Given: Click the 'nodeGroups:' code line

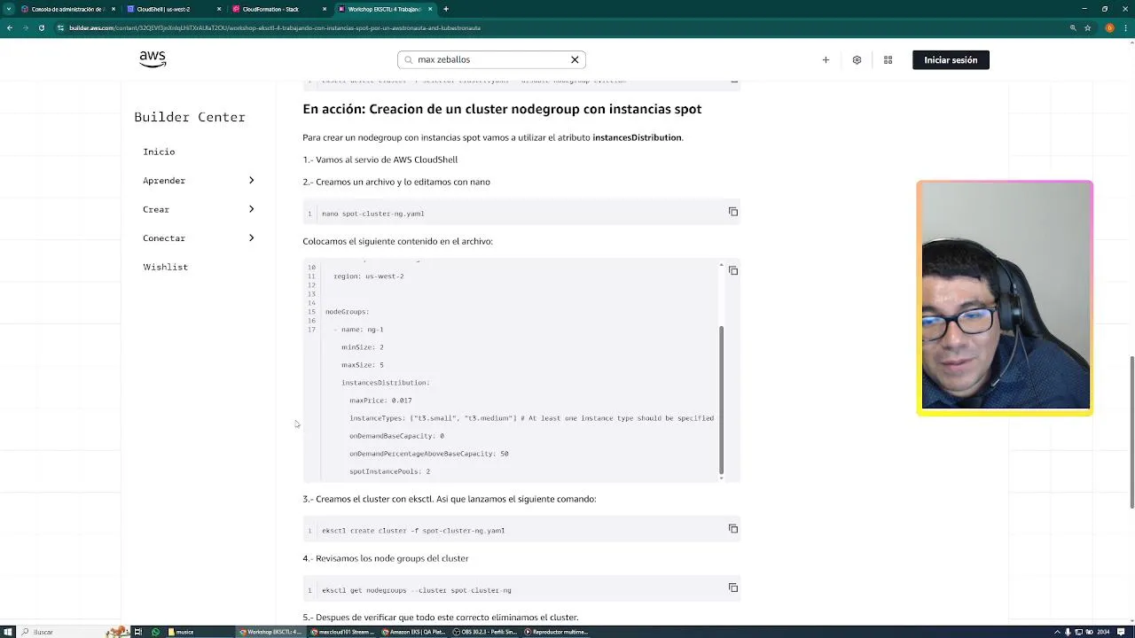Looking at the screenshot, I should 347,312.
